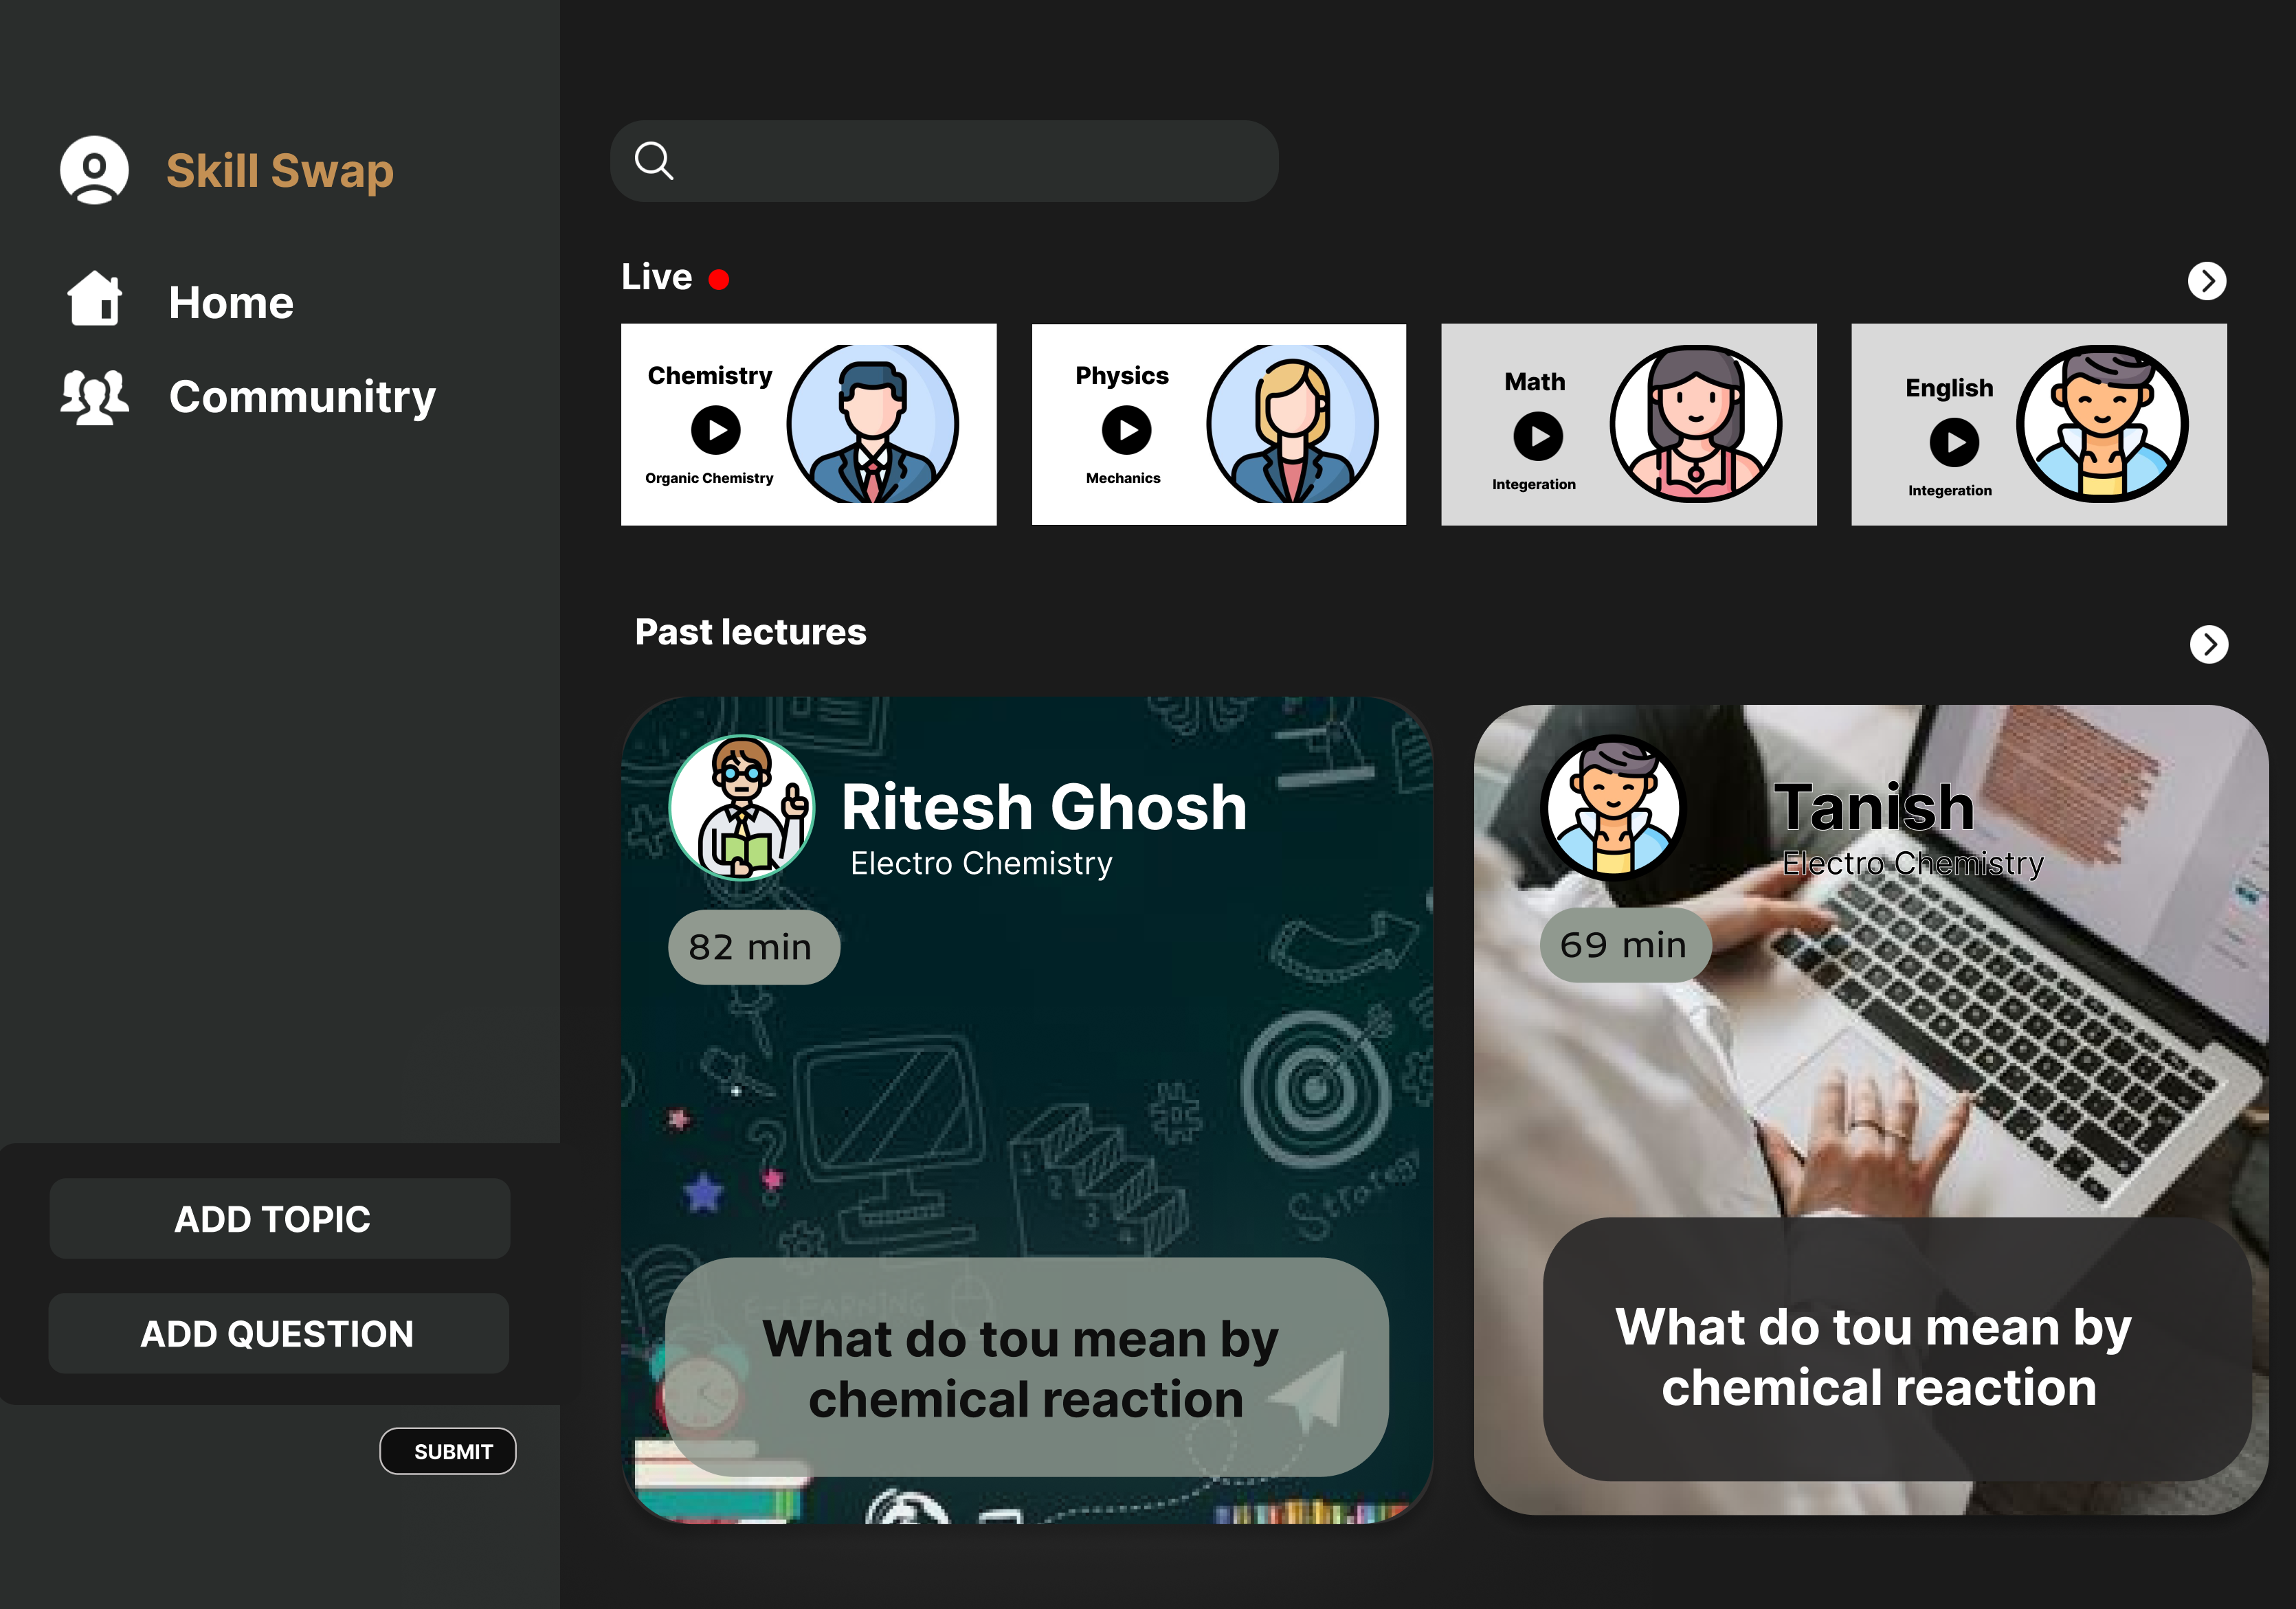Click the user profile avatar icon

click(x=94, y=170)
